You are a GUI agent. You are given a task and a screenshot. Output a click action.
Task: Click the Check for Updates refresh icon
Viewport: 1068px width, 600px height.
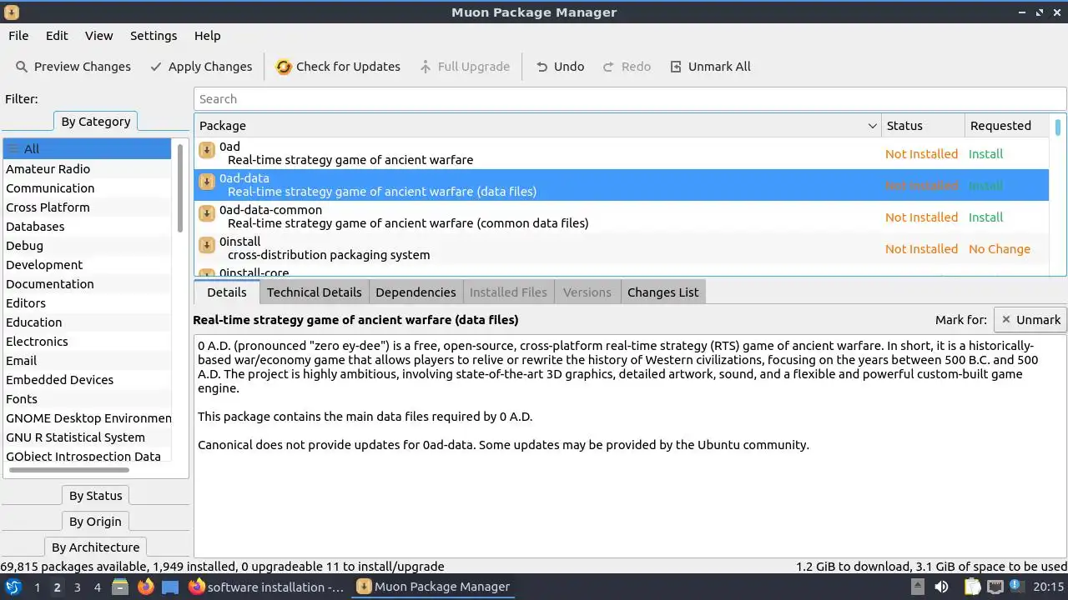pos(284,67)
